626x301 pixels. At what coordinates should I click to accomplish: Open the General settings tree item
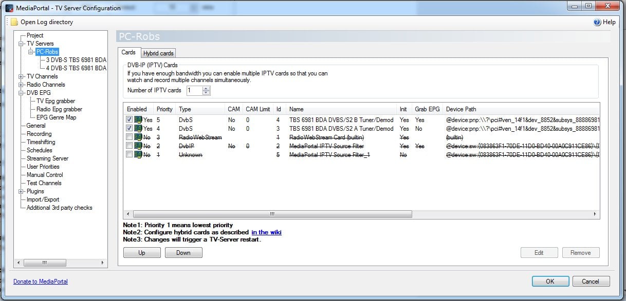click(36, 126)
